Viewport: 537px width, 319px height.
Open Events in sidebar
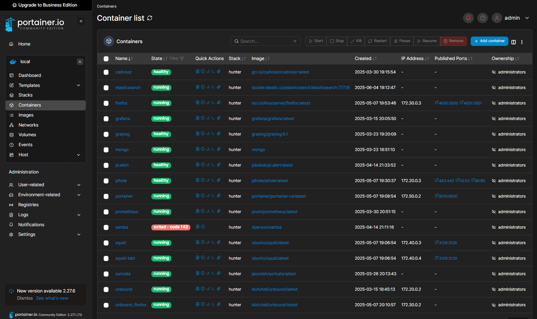46,145
